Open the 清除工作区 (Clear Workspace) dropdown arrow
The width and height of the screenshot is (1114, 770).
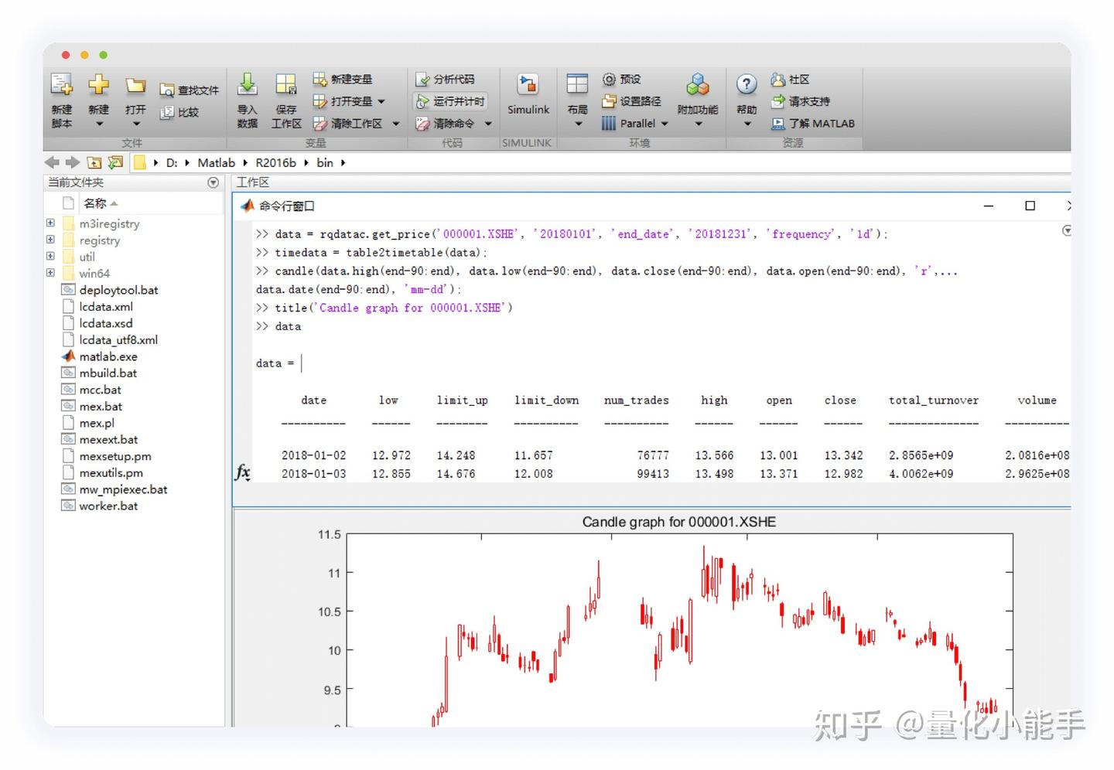pos(395,123)
